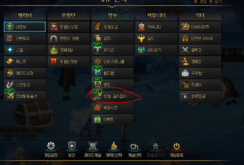Select the circled 모험 길라잡이 entry
The height and width of the screenshot is (165, 244).
click(x=112, y=96)
